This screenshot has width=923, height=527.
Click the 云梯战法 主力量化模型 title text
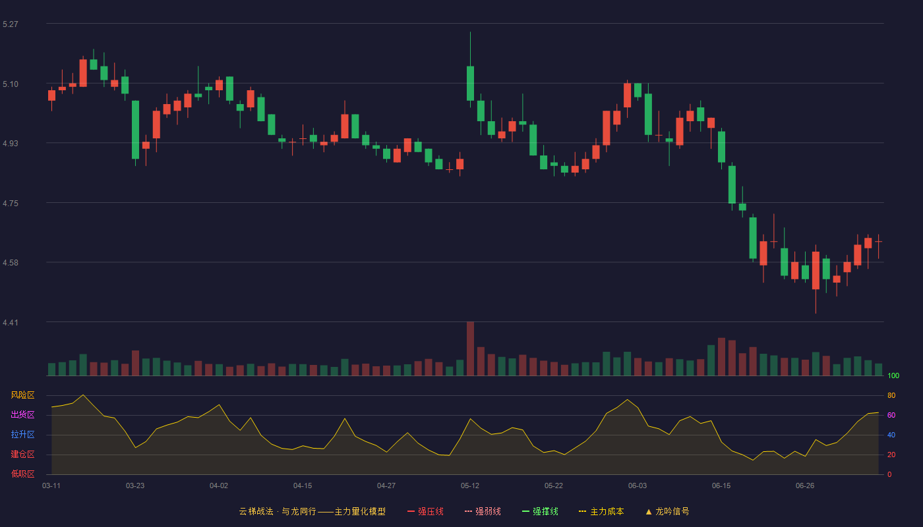click(x=312, y=511)
